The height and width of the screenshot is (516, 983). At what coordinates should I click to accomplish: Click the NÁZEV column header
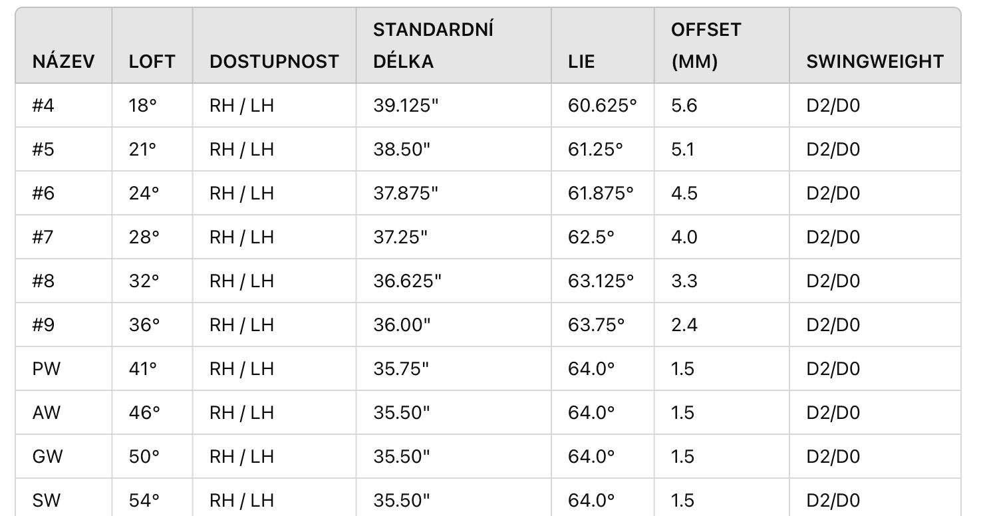[63, 61]
